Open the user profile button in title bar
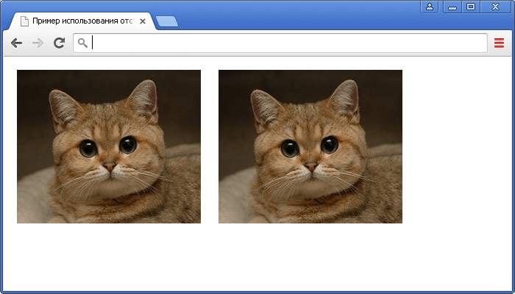Image resolution: width=515 pixels, height=294 pixels. click(x=429, y=7)
